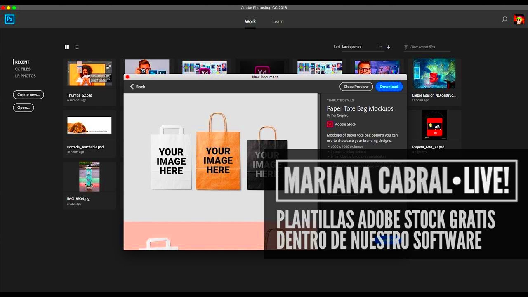Click the white tote bag in the preview

tap(171, 157)
